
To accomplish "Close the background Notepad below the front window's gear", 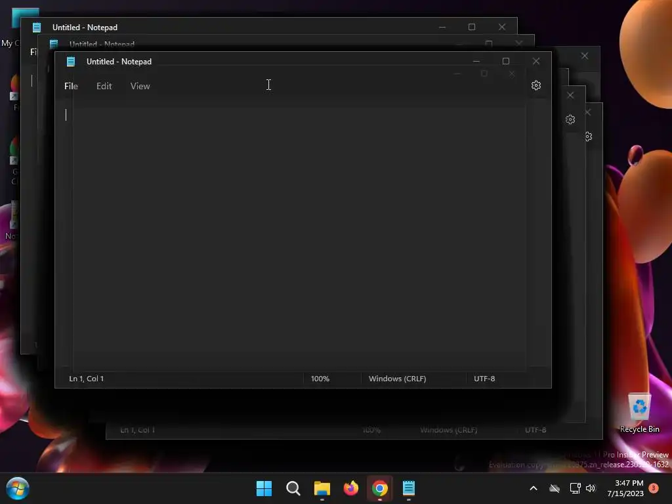I will pos(570,95).
